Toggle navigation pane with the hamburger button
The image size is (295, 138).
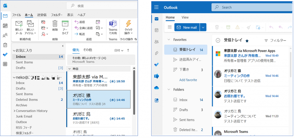click(170, 27)
